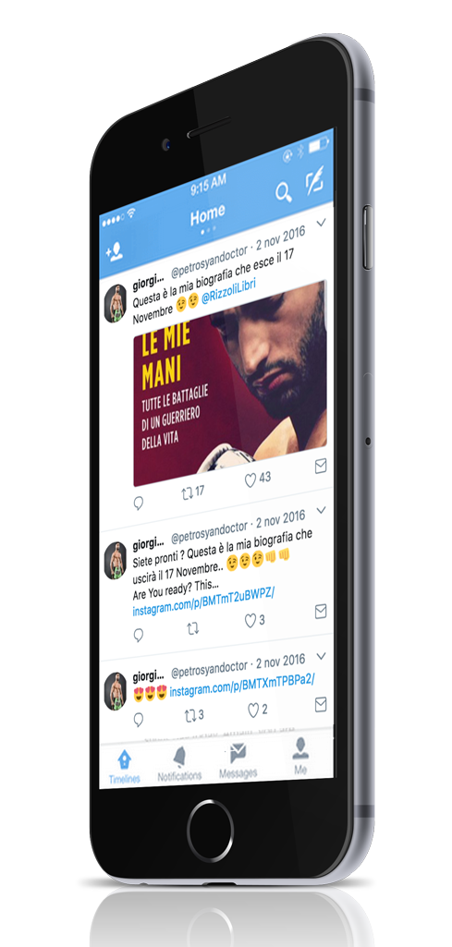Tap the add contact icon

coord(114,251)
